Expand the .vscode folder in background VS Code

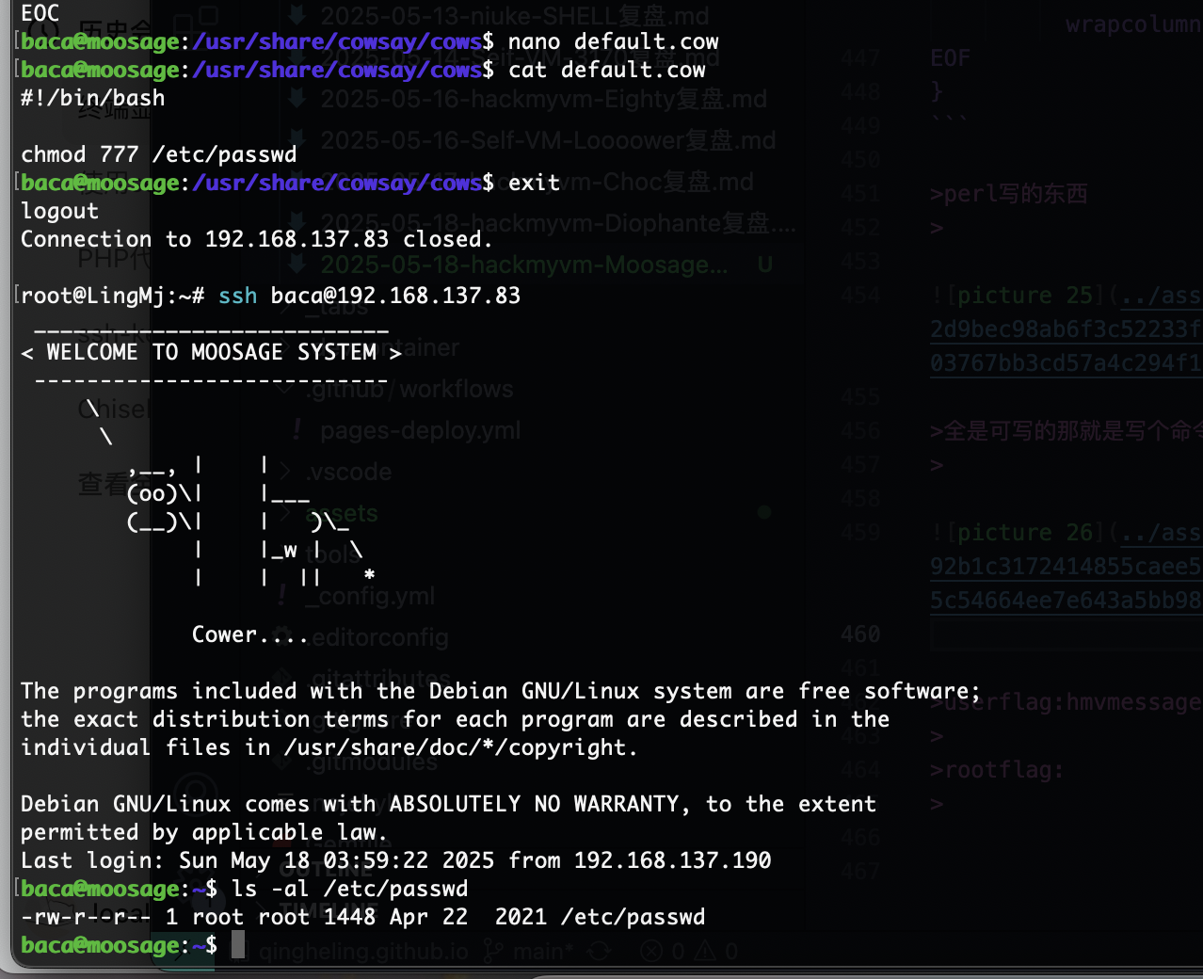(x=348, y=472)
